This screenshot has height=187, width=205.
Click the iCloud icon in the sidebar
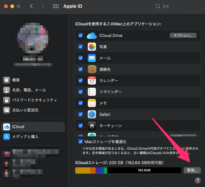pos(7,127)
